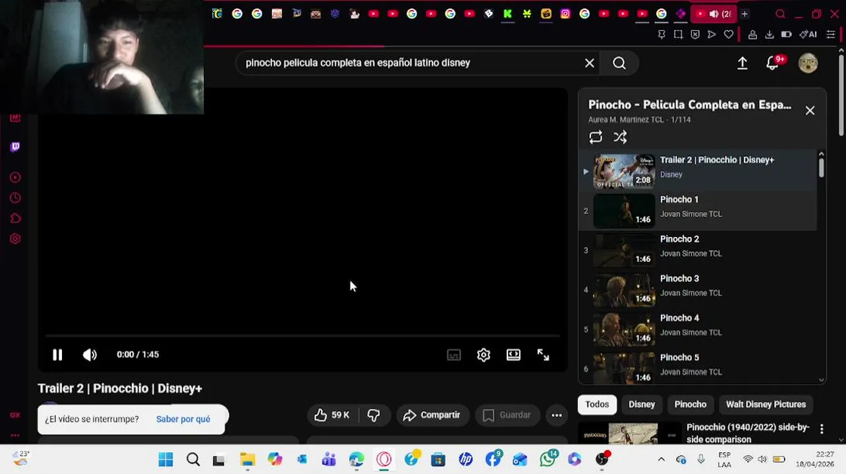Open Settings gear in Opera GX sidebar

click(14, 239)
